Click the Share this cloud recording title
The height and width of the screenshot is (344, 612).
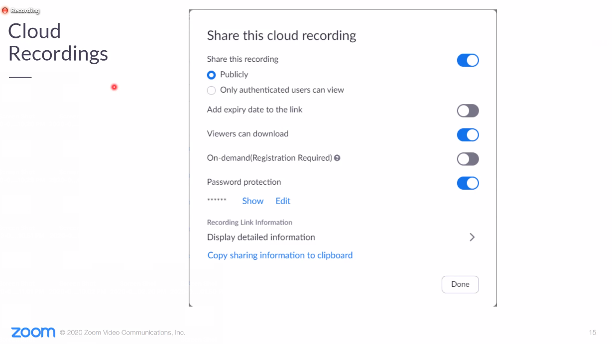(281, 35)
